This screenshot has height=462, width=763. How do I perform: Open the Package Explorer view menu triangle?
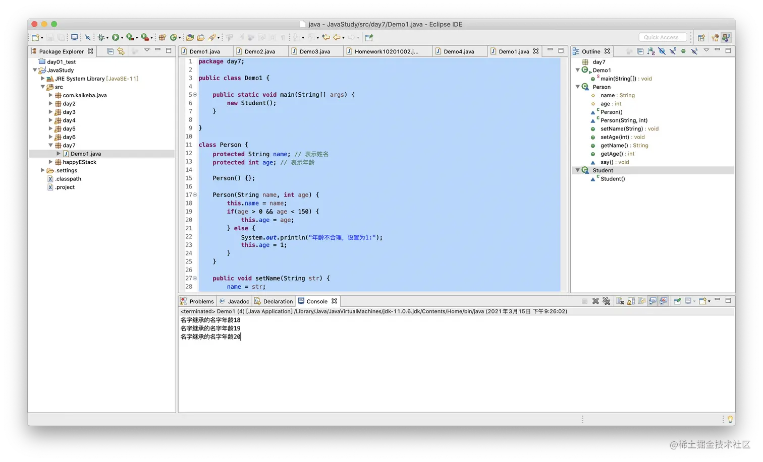pyautogui.click(x=147, y=50)
